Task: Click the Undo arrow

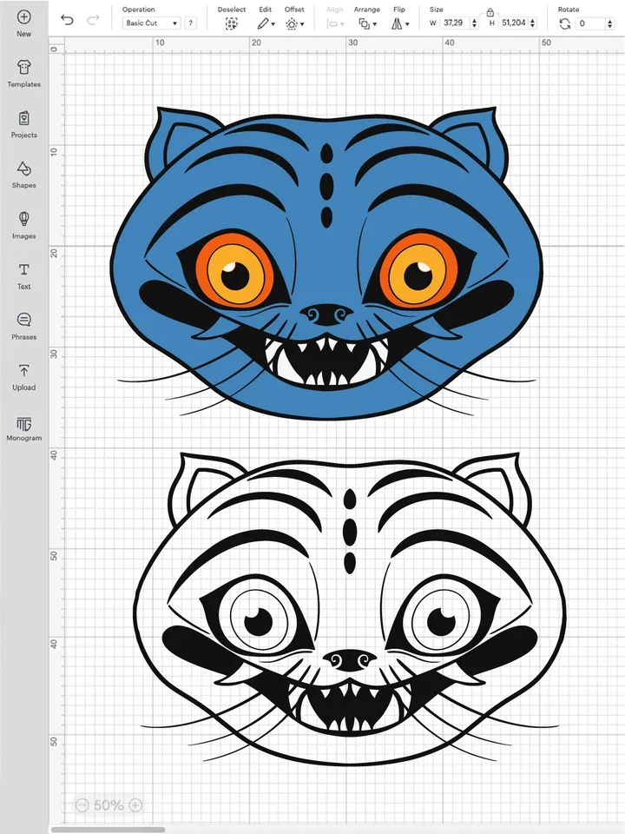Action: pyautogui.click(x=68, y=19)
